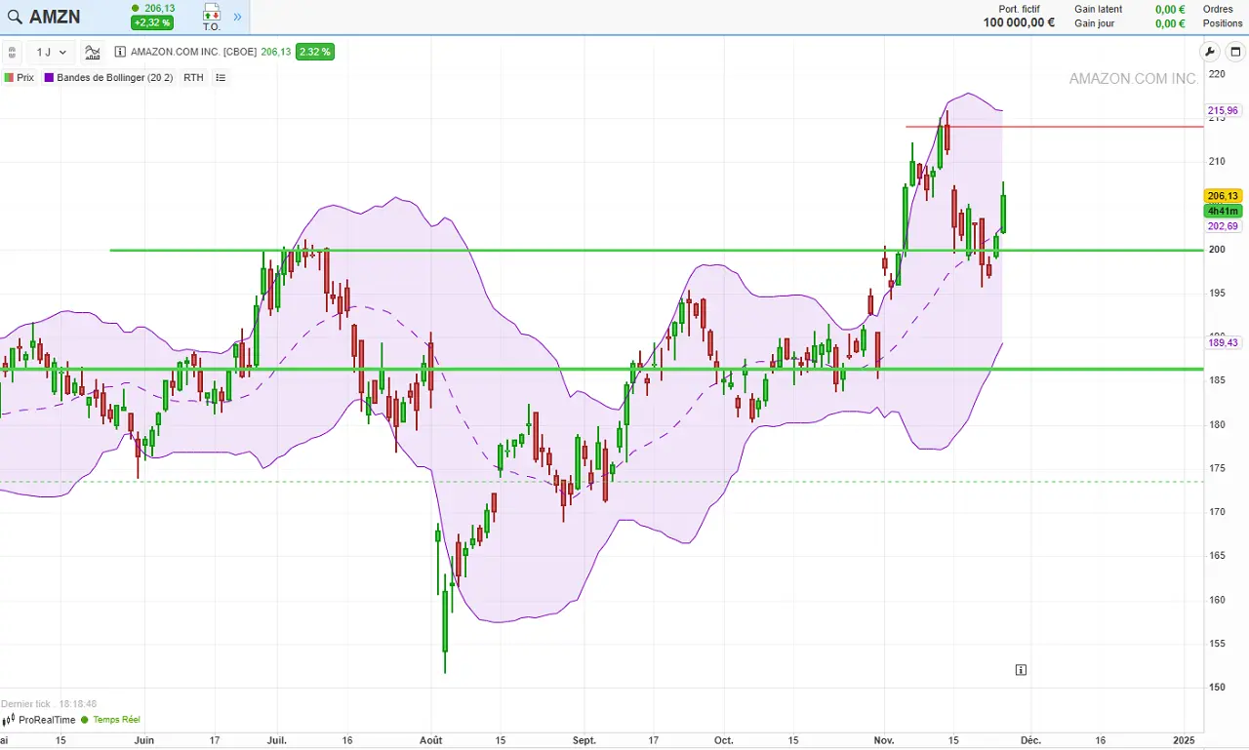Click the Gain jour label
Image resolution: width=1249 pixels, height=750 pixels.
pos(1095,23)
